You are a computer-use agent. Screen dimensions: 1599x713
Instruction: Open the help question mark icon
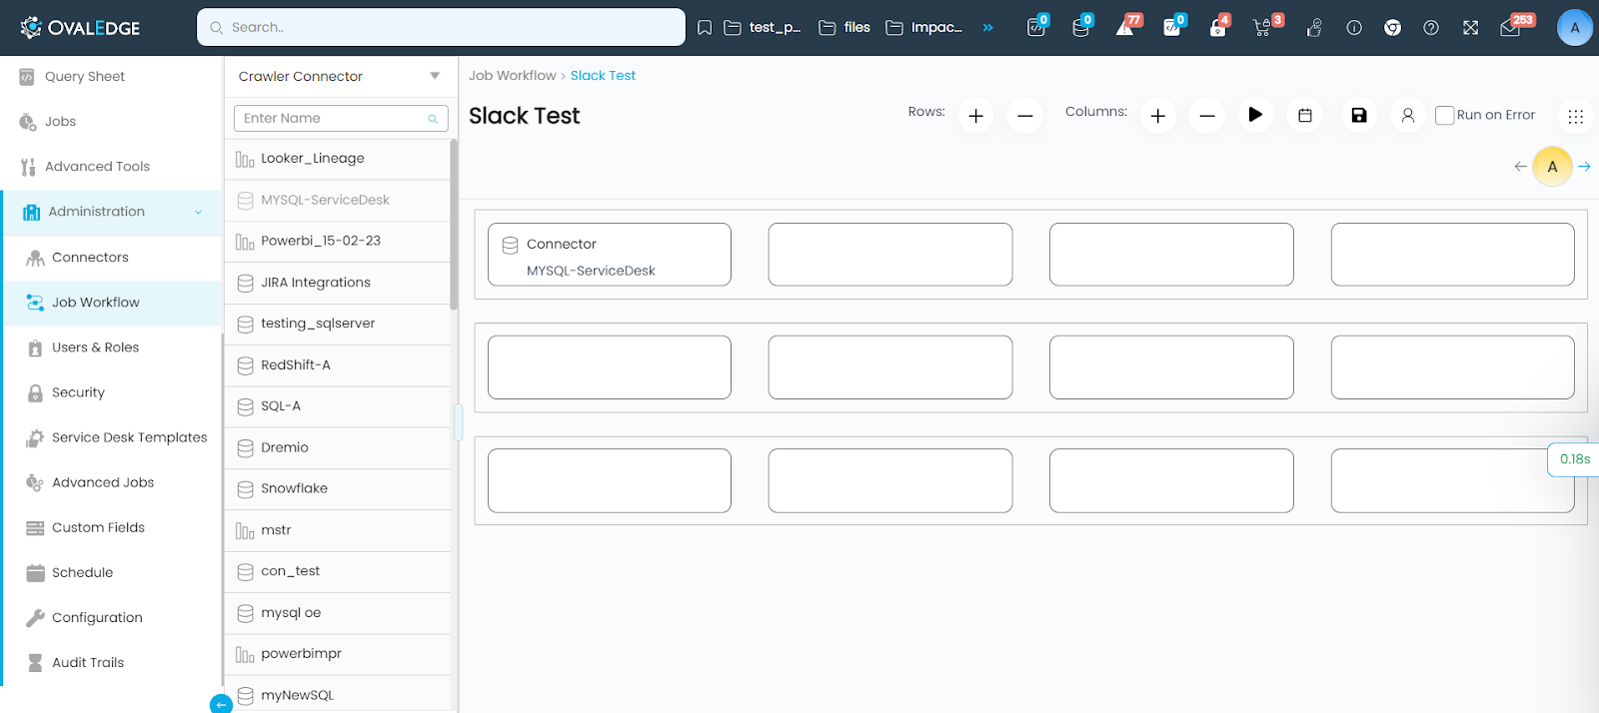(x=1431, y=28)
